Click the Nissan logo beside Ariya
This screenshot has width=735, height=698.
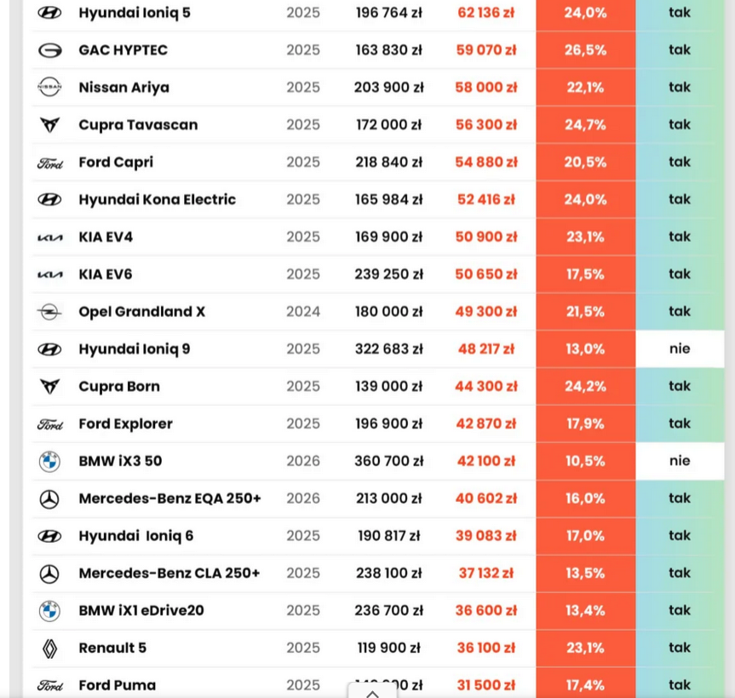point(49,88)
